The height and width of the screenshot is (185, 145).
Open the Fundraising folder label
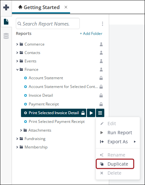point(35,139)
